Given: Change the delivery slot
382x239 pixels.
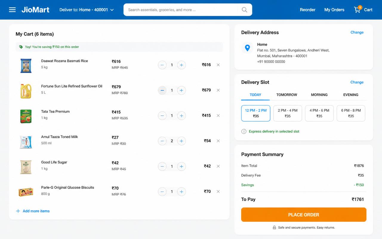Looking at the screenshot, I should (x=357, y=82).
